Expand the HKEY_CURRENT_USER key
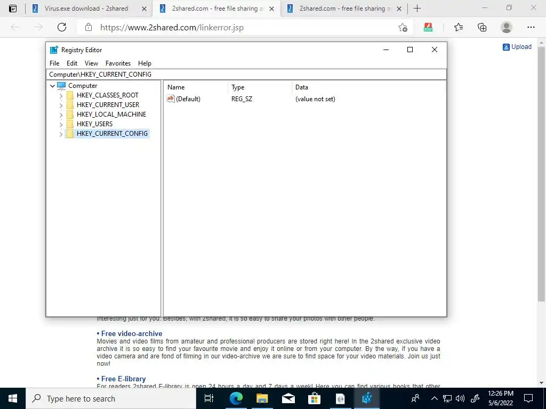Viewport: 546px width, 409px height. [61, 105]
